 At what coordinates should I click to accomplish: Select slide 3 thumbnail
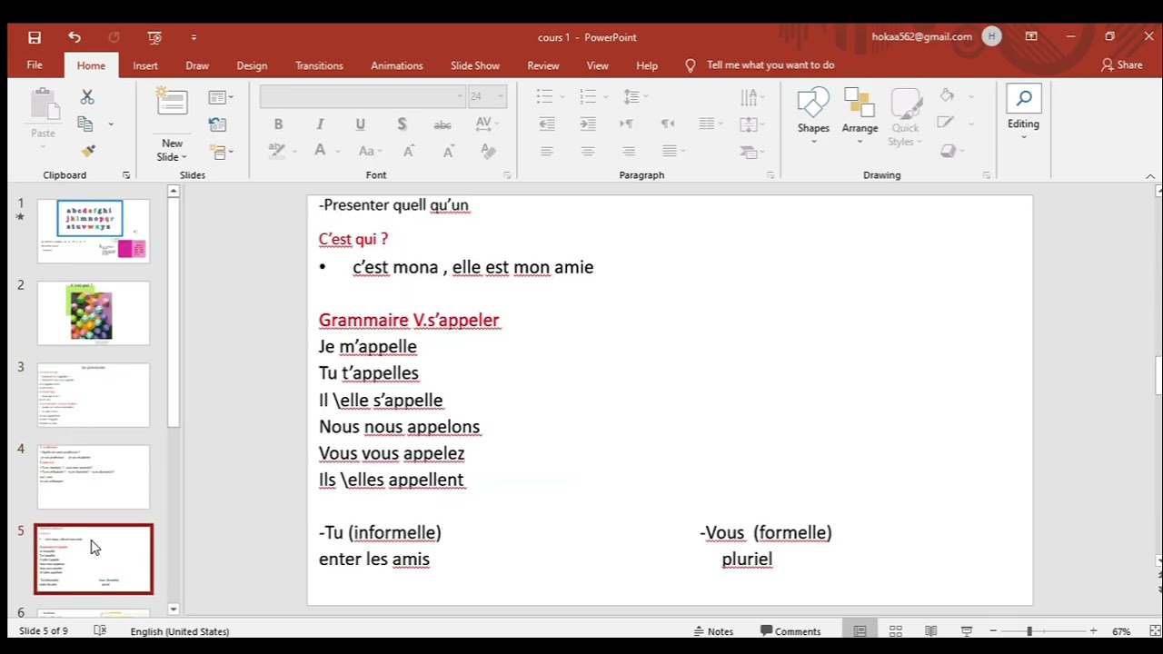[x=93, y=395]
